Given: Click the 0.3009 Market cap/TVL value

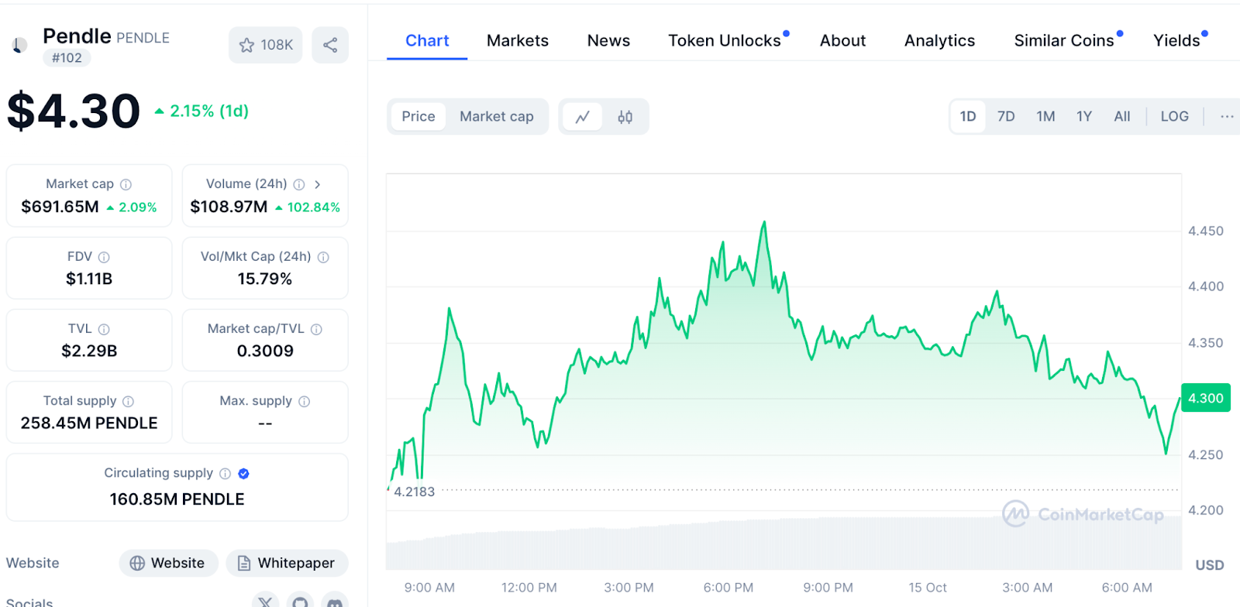Looking at the screenshot, I should (x=265, y=351).
